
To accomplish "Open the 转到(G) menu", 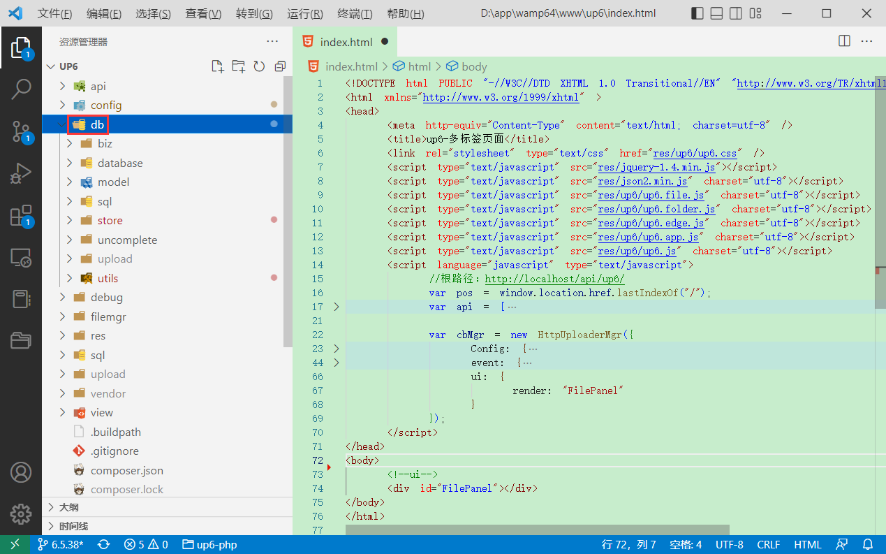I will (254, 14).
